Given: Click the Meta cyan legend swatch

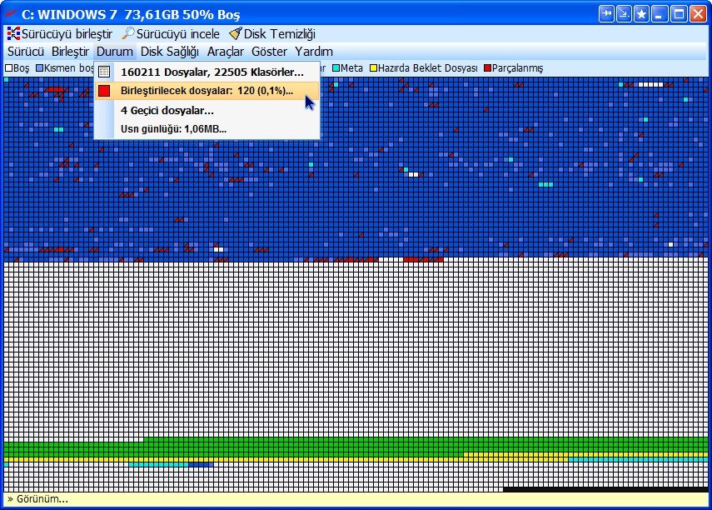Looking at the screenshot, I should pyautogui.click(x=336, y=68).
